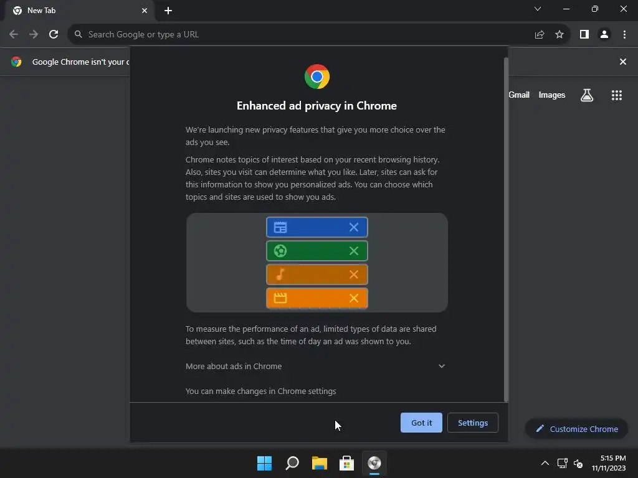Dismiss the default browser notification bar
Screen dimensions: 638x478
622,62
